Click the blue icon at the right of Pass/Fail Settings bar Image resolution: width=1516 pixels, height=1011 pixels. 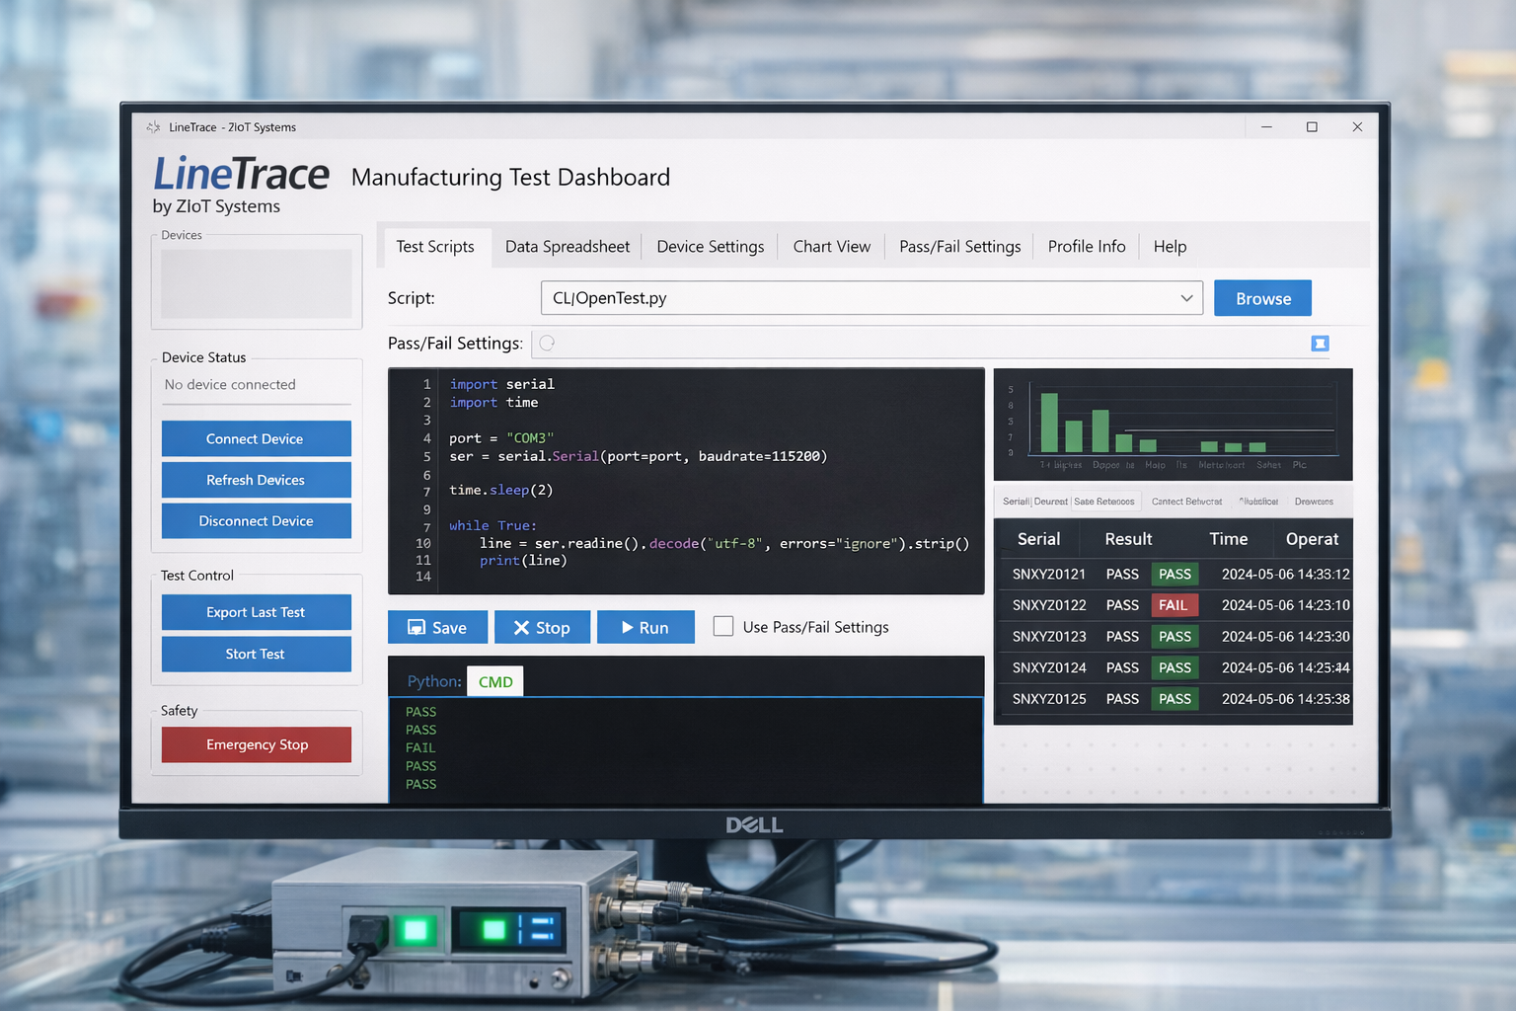coord(1320,344)
